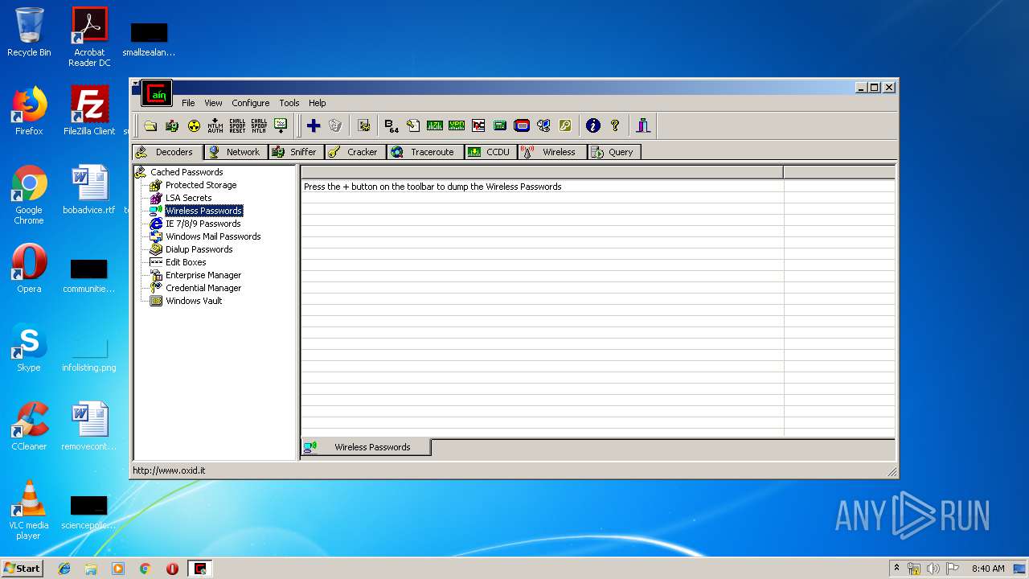Select Windows Vault in the tree
The width and height of the screenshot is (1029, 579).
click(194, 301)
